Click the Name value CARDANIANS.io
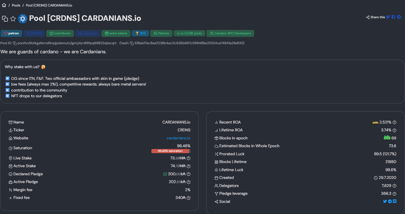This screenshot has width=405, height=214. click(x=176, y=122)
